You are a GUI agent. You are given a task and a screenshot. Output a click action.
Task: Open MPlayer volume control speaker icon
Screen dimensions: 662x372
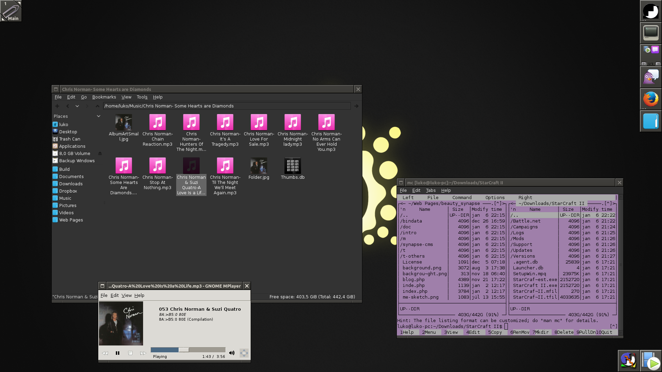pos(232,353)
